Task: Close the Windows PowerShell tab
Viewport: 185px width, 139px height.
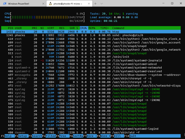Action: (43, 4)
